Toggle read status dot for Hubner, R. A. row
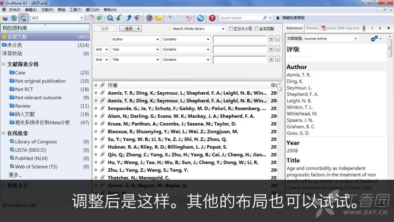 point(96,147)
